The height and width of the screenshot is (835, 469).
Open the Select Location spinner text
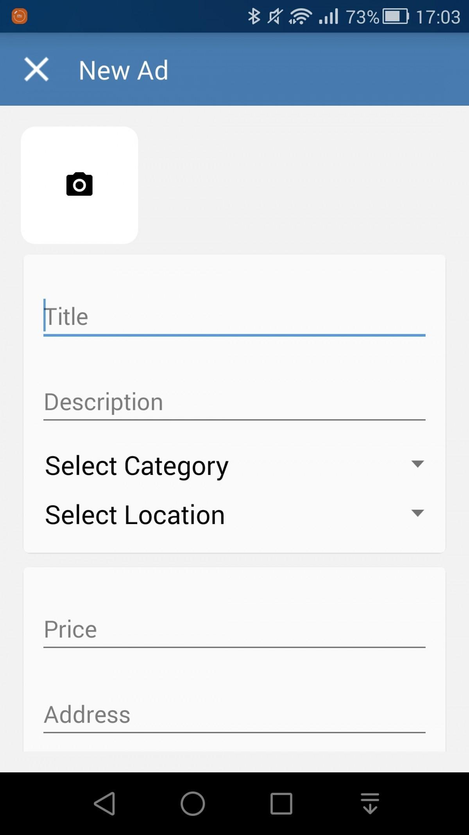pos(135,515)
